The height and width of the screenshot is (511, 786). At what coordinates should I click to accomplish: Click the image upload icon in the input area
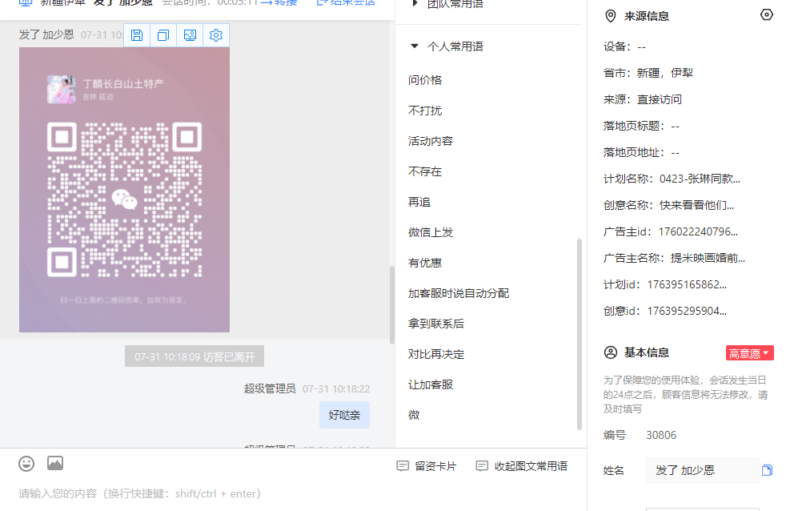[55, 463]
